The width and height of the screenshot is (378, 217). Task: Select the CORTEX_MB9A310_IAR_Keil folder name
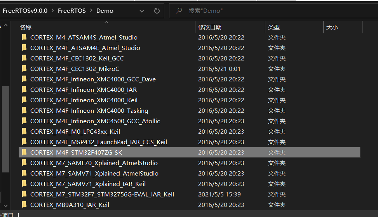(70, 205)
